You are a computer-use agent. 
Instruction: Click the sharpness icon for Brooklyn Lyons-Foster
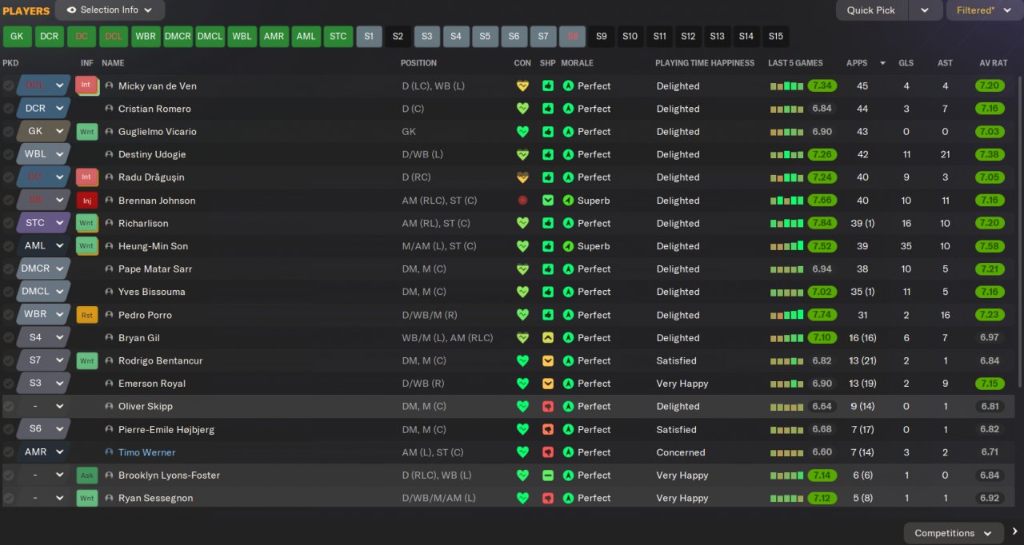548,475
